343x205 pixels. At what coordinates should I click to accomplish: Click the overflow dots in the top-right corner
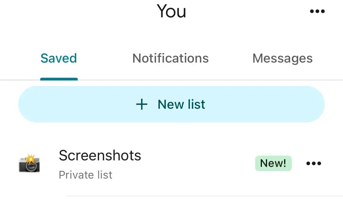click(x=317, y=11)
